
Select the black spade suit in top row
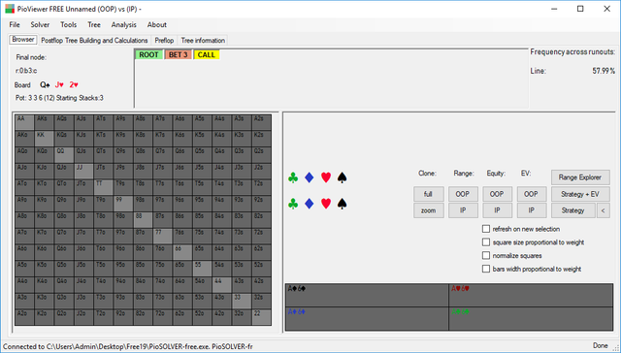(x=343, y=177)
